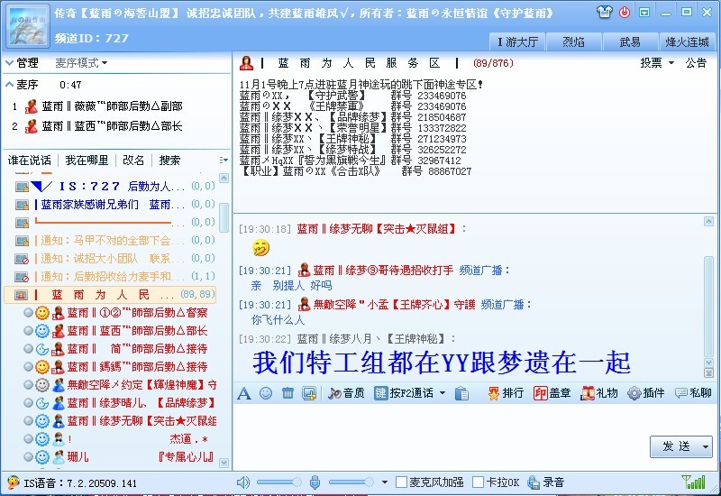The width and height of the screenshot is (721, 496).
Task: Open the 插件 plugins gear
Action: click(x=646, y=393)
